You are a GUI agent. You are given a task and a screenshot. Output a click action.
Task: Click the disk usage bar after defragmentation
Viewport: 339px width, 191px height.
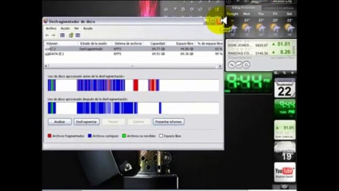133,108
